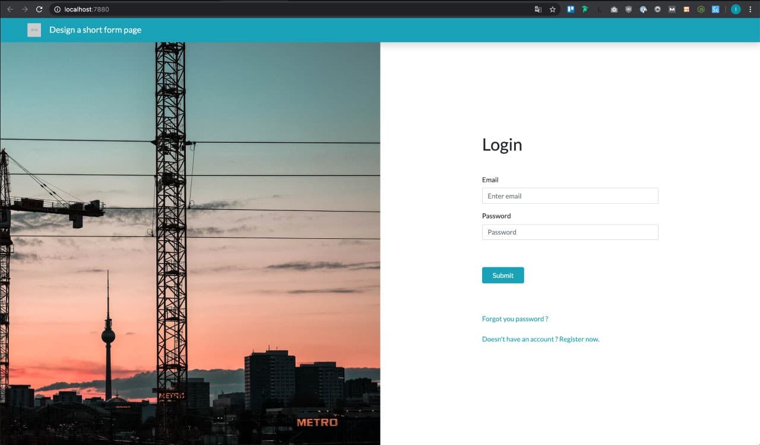This screenshot has height=445, width=760.
Task: Open the Chrome three-dot menu
Action: point(750,9)
